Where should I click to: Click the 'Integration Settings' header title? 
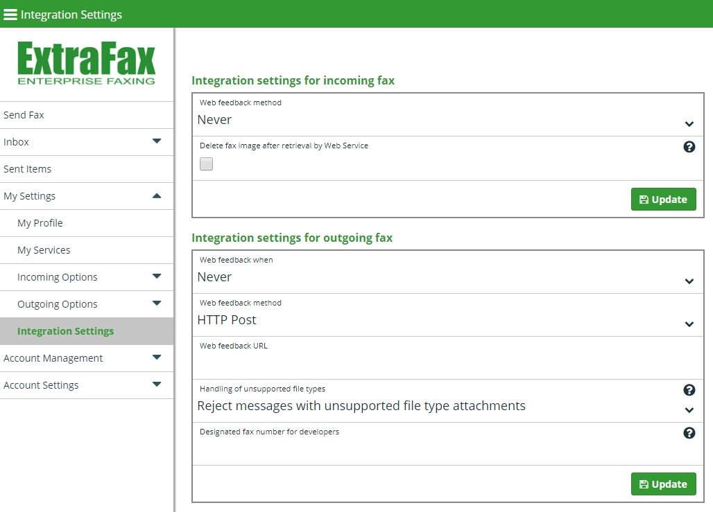click(71, 15)
